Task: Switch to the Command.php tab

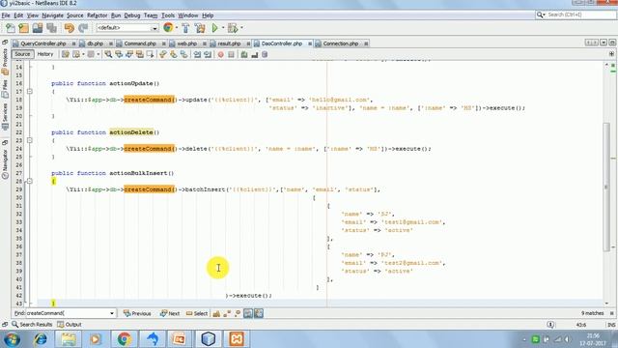Action: pos(140,43)
